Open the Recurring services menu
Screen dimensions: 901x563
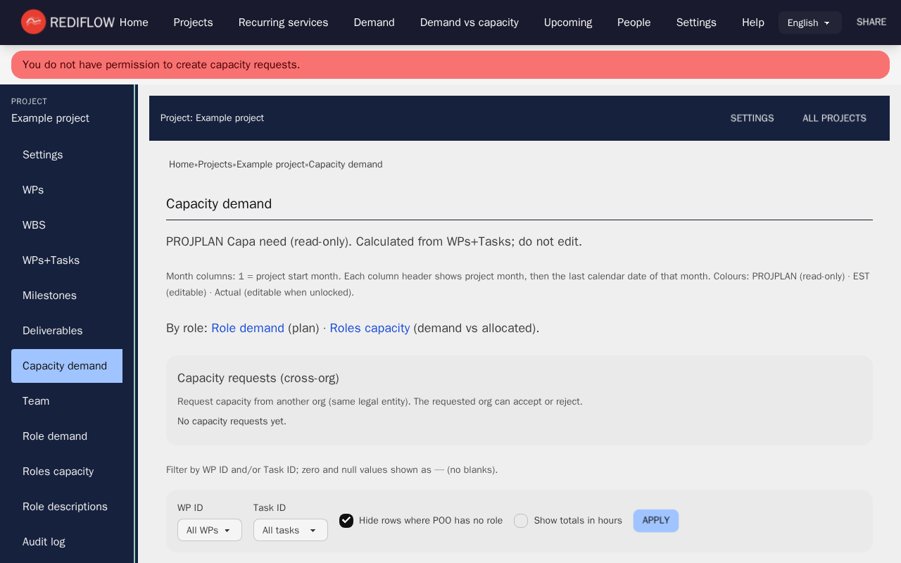(x=283, y=23)
